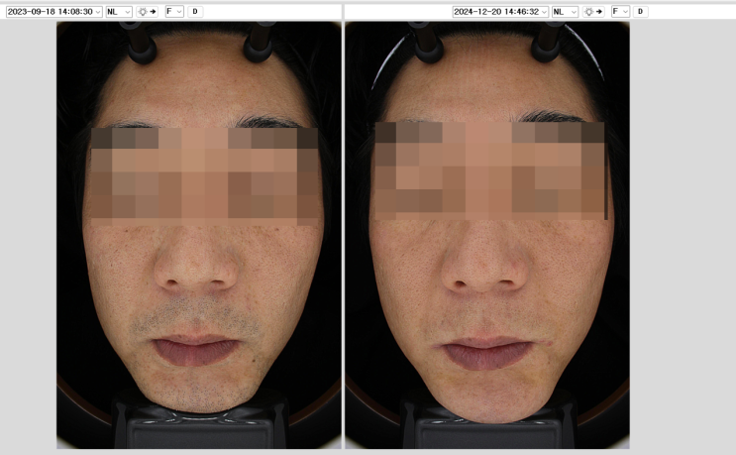Image resolution: width=736 pixels, height=455 pixels.
Task: Click the left panel light source icon
Action: pyautogui.click(x=147, y=12)
